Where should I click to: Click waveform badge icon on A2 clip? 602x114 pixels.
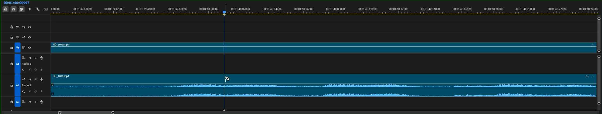tap(587, 76)
